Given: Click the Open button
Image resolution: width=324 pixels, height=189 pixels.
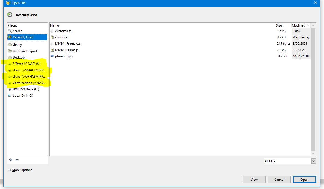Looking at the screenshot, I should click(x=304, y=179).
